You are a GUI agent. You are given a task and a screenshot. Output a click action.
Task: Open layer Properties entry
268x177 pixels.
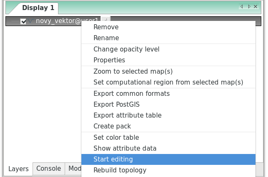tap(168, 60)
